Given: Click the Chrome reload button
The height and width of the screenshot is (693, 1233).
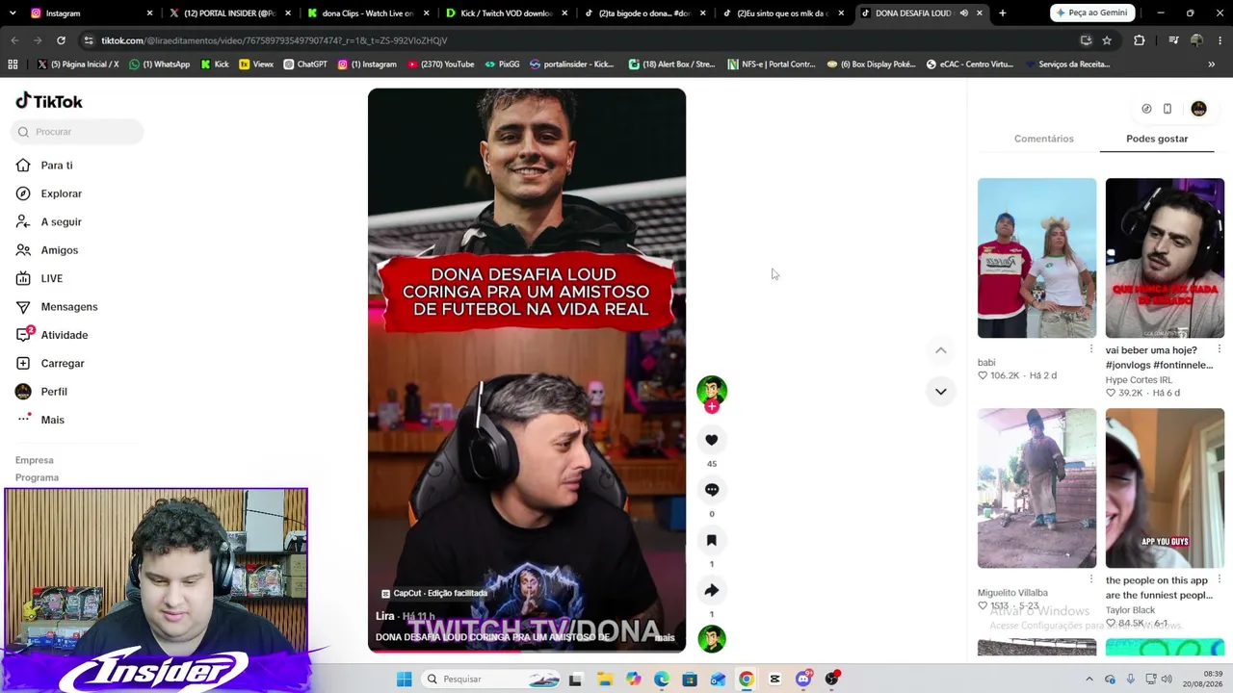Looking at the screenshot, I should 61,40.
